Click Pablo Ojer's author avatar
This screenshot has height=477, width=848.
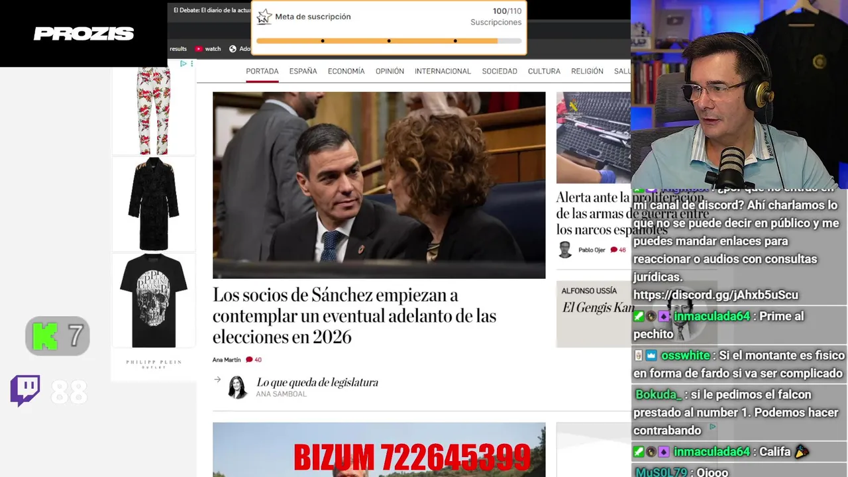click(565, 250)
